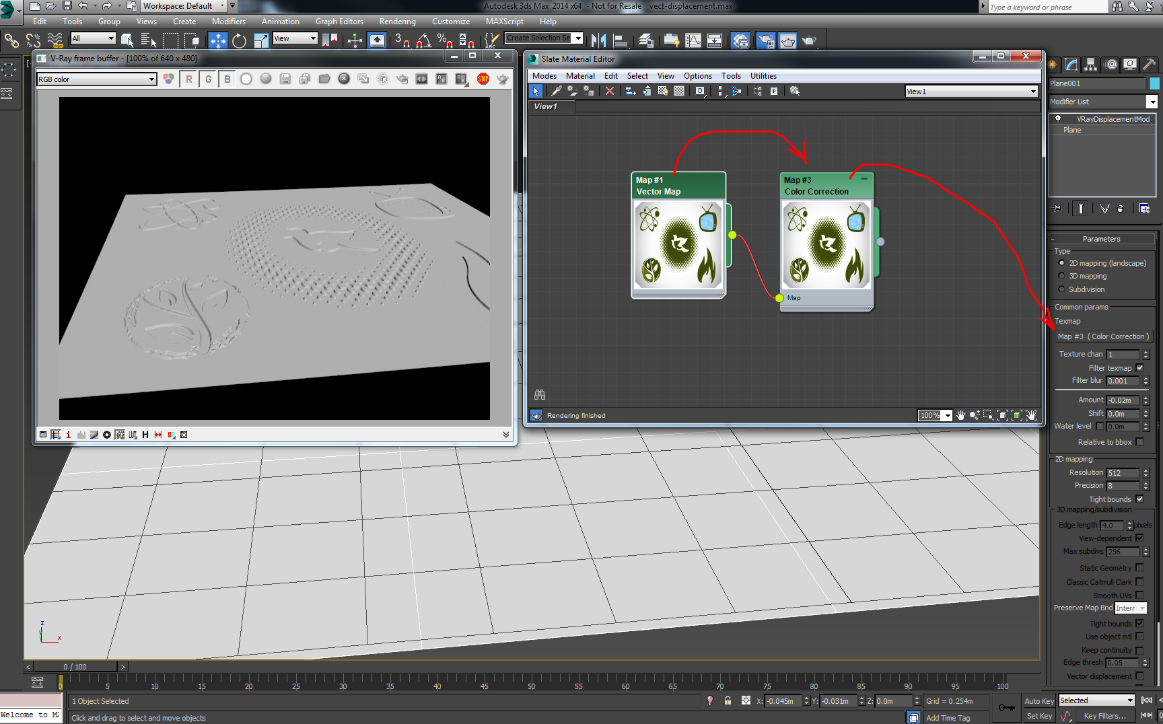Screen dimensions: 1163x724
Task: Click the Pan tool in Slate navigator
Action: [x=960, y=415]
